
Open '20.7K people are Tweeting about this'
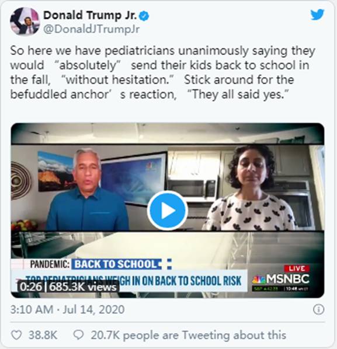[189, 335]
